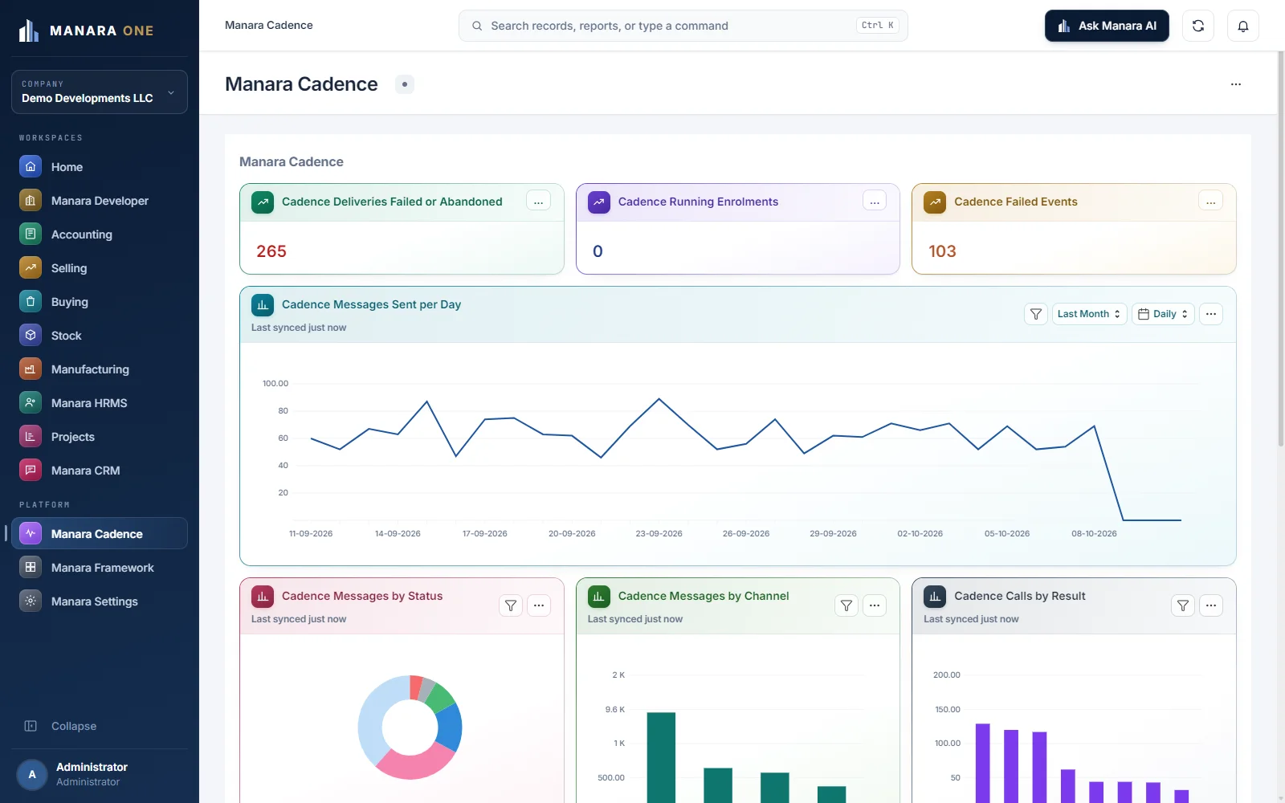Open the Selling workspace
This screenshot has width=1285, height=803.
(100, 268)
